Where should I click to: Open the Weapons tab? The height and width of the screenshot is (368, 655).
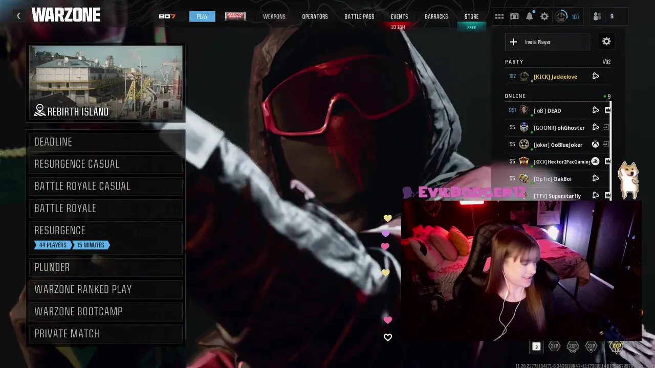(x=274, y=16)
